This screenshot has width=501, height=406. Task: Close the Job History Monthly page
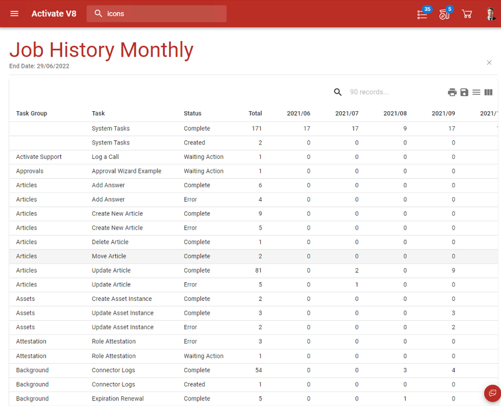tap(489, 63)
